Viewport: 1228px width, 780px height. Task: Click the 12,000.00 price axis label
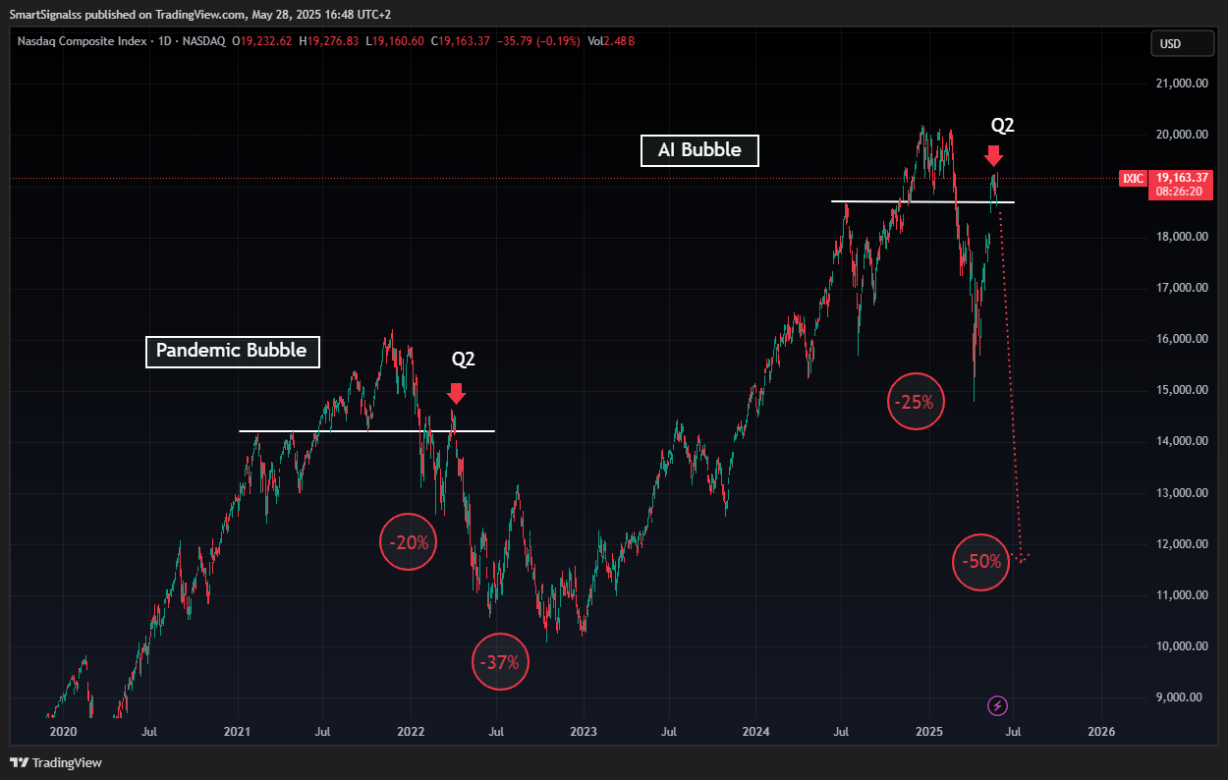tap(1182, 544)
